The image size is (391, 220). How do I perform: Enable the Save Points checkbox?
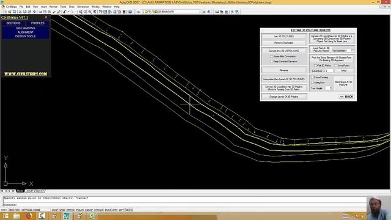[335, 65]
